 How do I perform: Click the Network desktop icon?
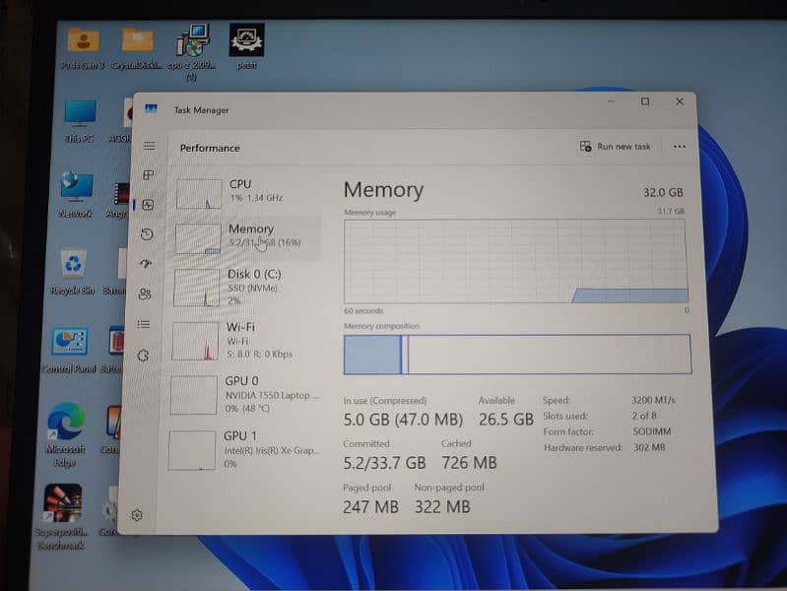point(76,194)
